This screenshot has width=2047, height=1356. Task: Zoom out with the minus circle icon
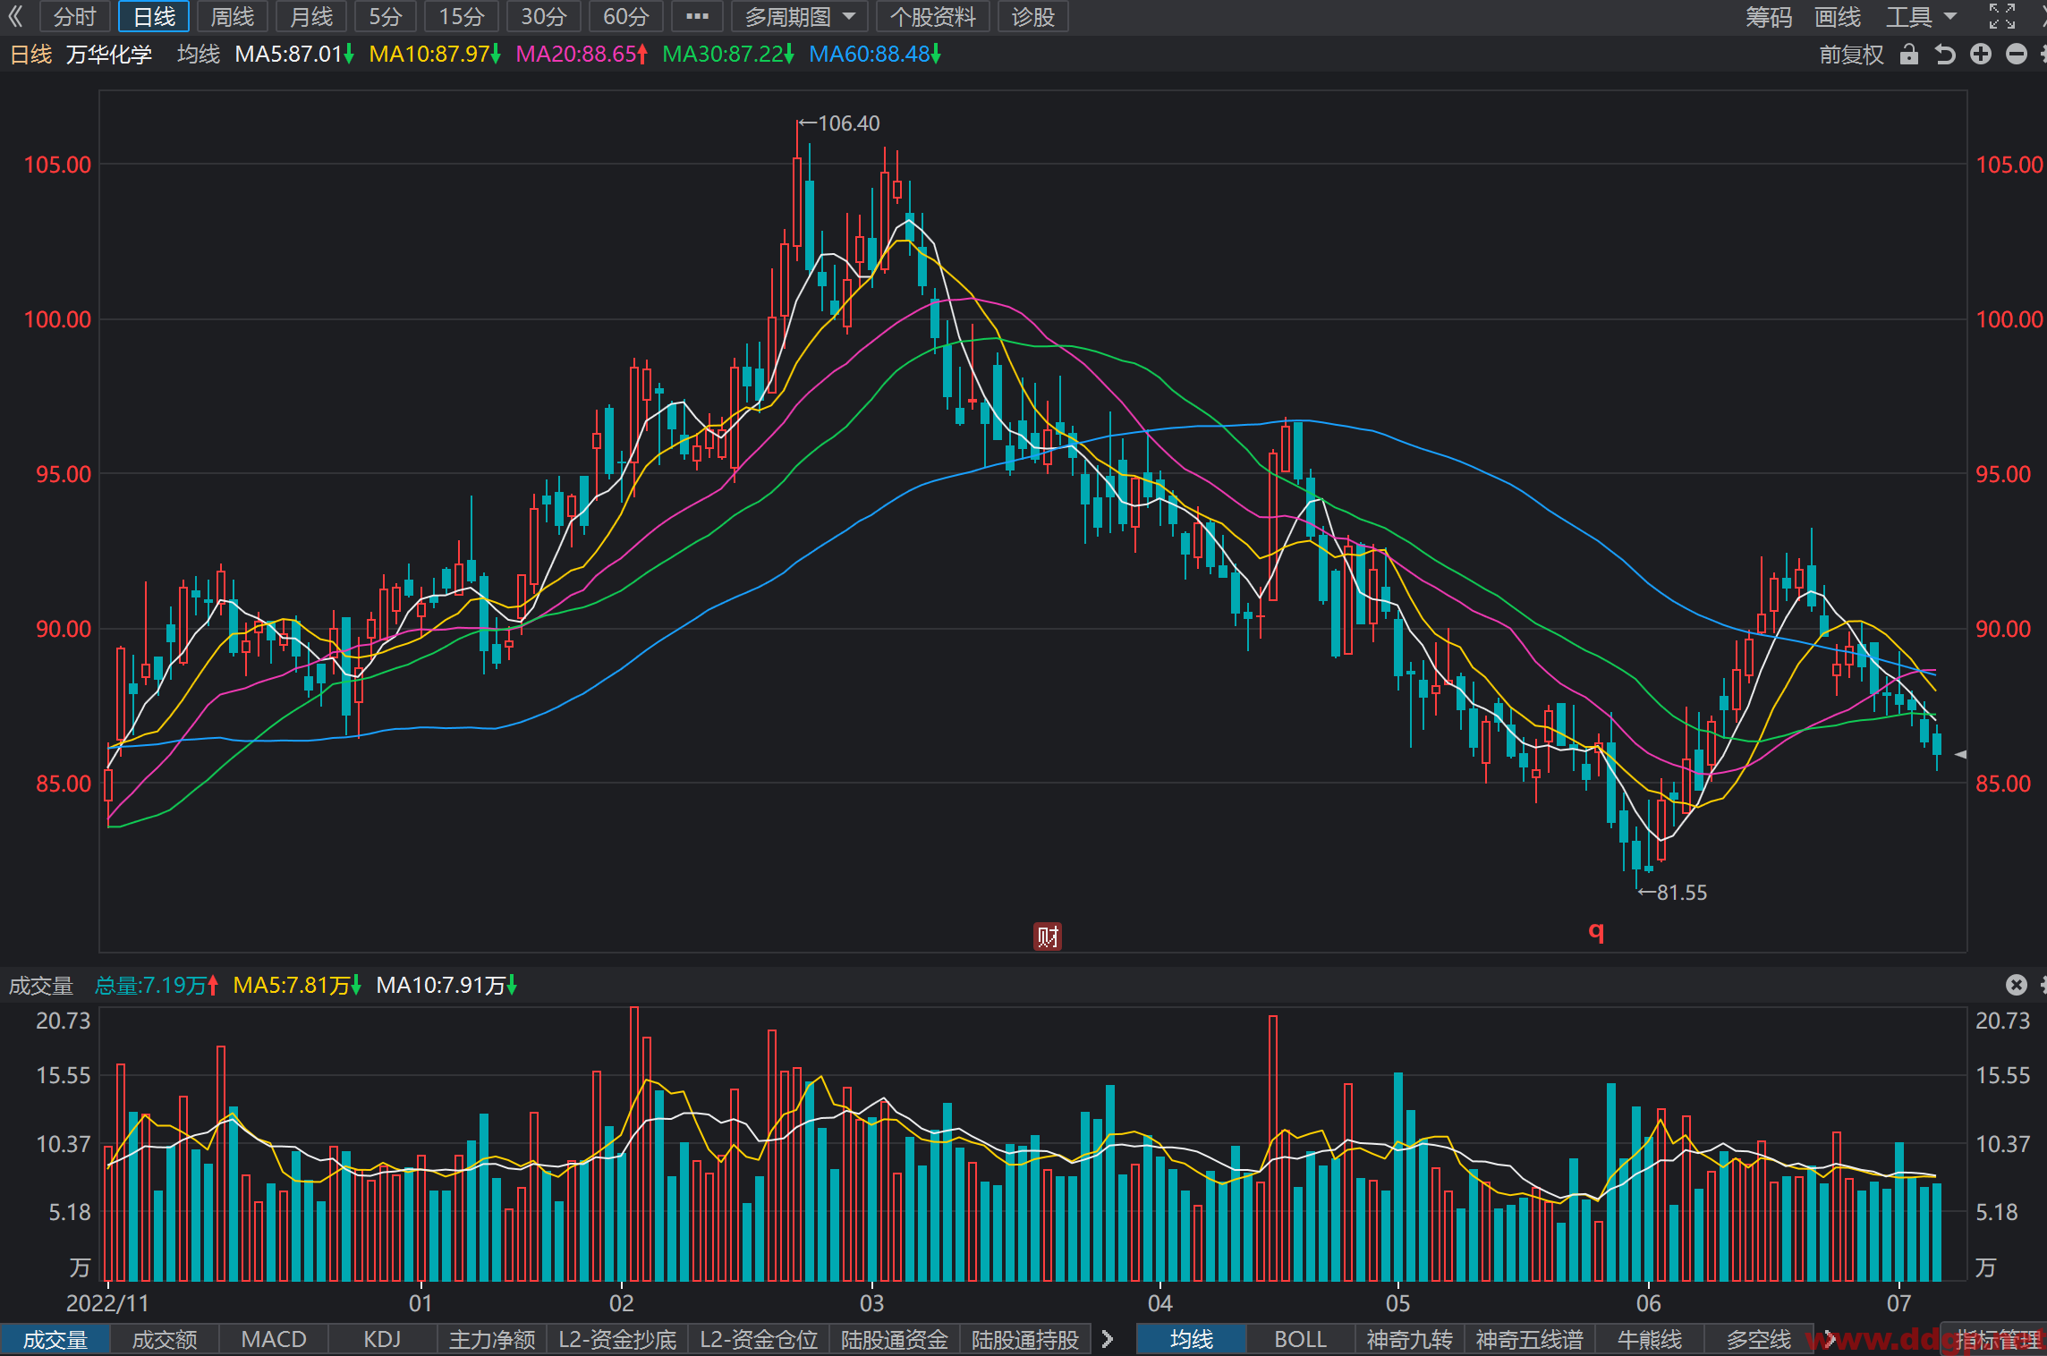coord(2016,55)
